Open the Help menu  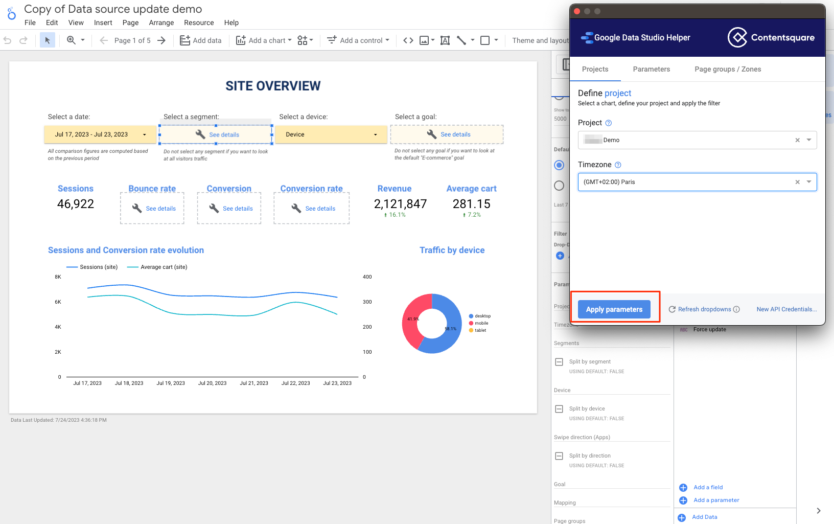pos(231,22)
